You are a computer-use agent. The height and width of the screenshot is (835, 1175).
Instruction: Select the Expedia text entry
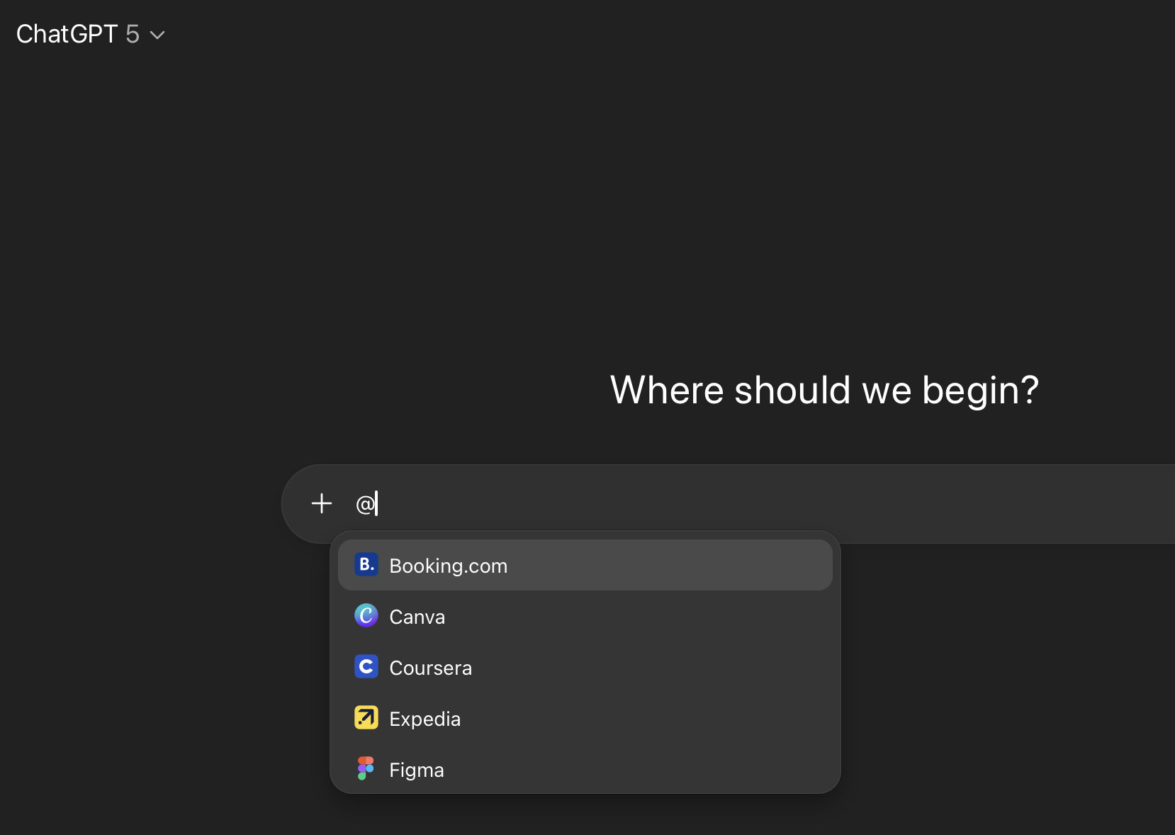click(425, 719)
